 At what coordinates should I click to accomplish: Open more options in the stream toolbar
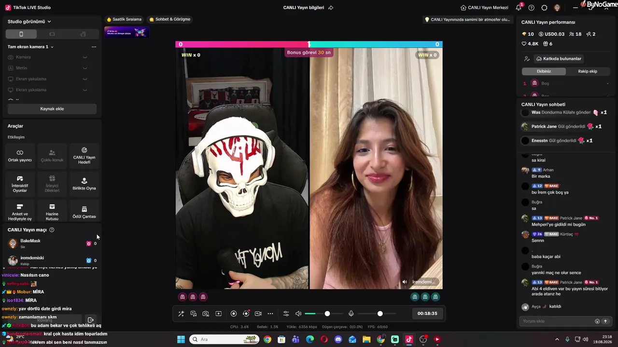[270, 314]
